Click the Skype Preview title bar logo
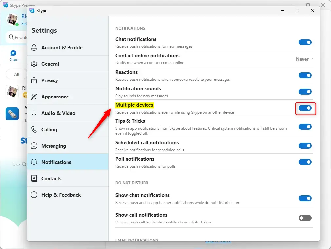The height and width of the screenshot is (249, 331). pos(6,5)
